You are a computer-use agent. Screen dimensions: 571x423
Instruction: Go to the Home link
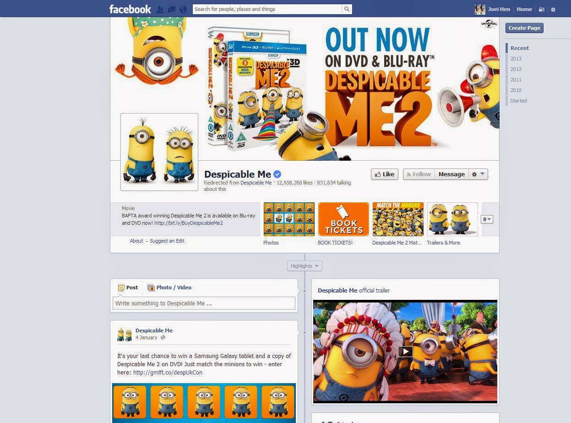524,9
